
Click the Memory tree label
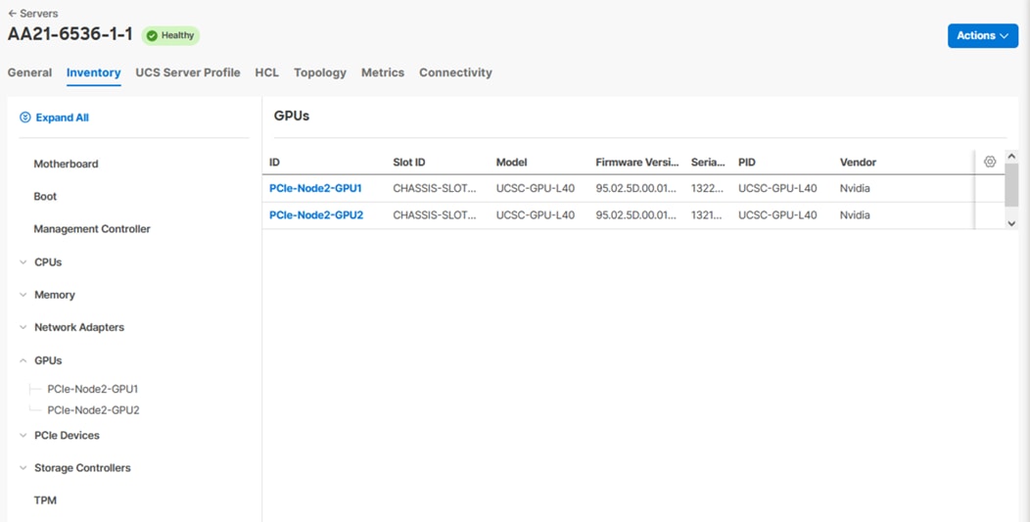(x=55, y=295)
